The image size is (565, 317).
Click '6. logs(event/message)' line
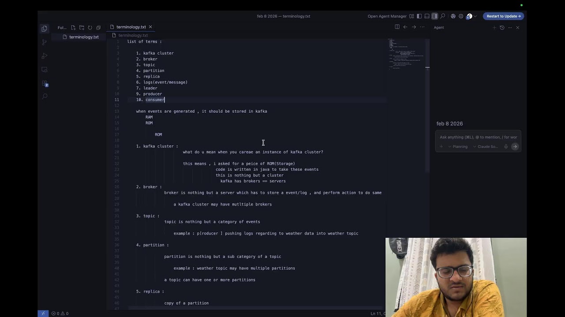[162, 82]
